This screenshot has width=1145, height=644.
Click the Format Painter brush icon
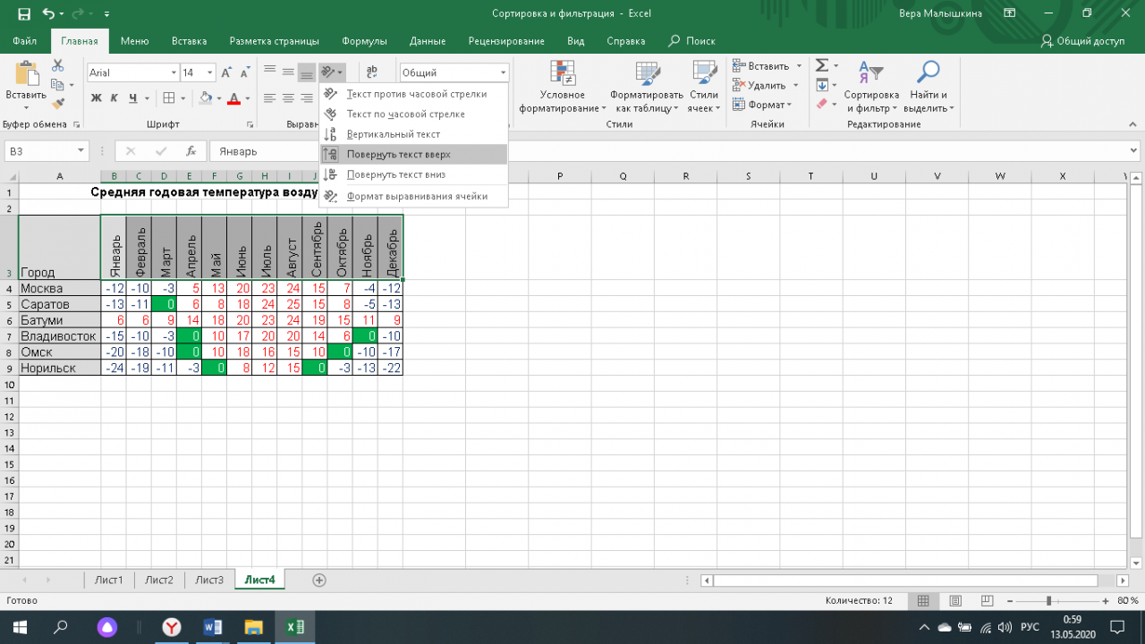(58, 104)
